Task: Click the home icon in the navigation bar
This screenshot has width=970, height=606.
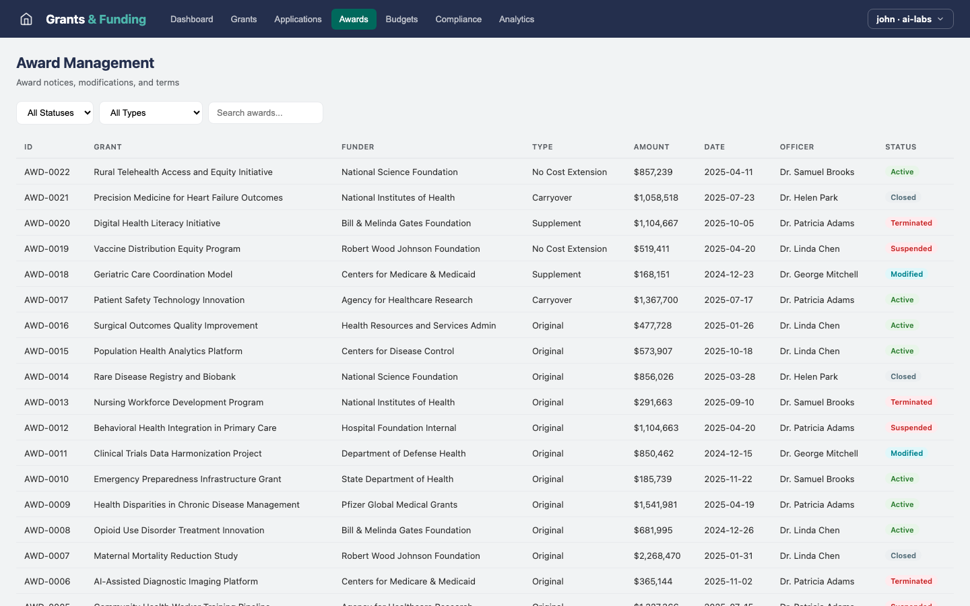Action: click(x=26, y=19)
